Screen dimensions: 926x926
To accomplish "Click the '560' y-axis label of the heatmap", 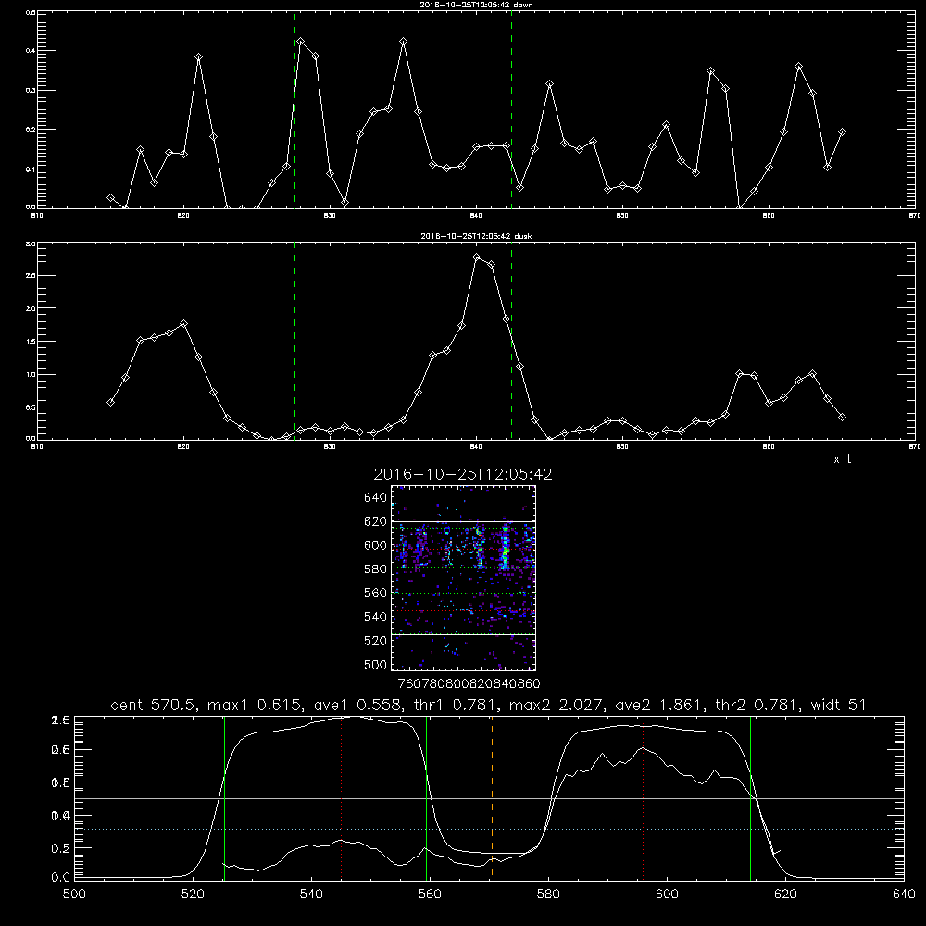I will tap(376, 593).
